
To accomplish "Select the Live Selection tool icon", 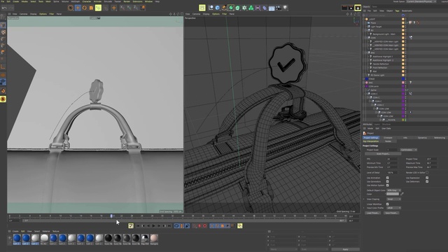I will pos(71,8).
